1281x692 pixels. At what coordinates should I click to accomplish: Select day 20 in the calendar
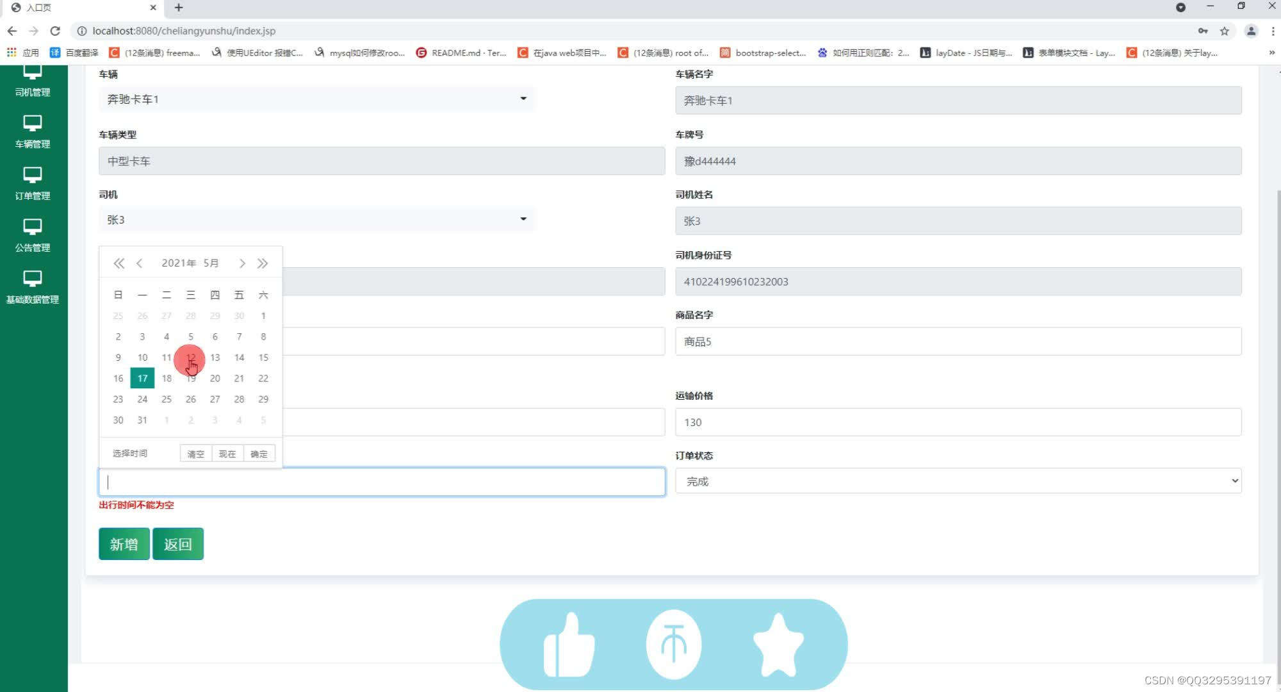click(215, 378)
